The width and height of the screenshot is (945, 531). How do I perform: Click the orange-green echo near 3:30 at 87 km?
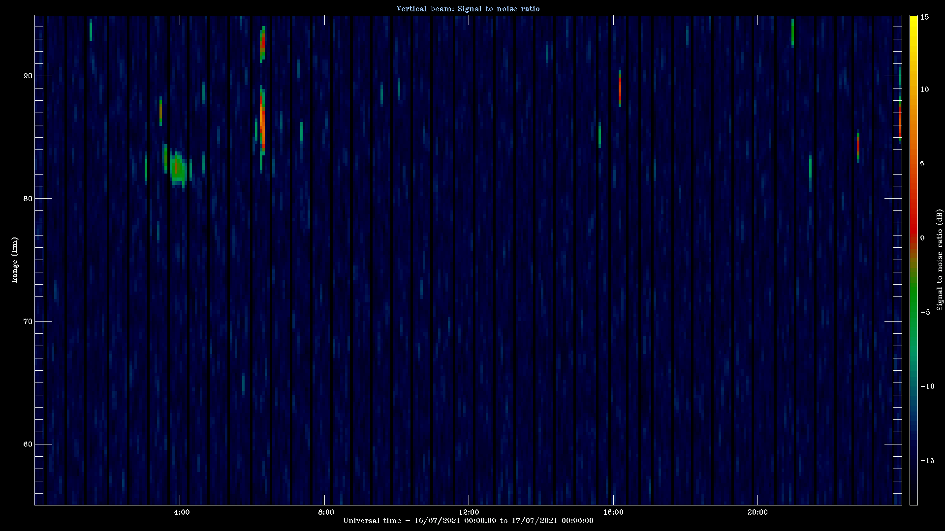pos(160,111)
